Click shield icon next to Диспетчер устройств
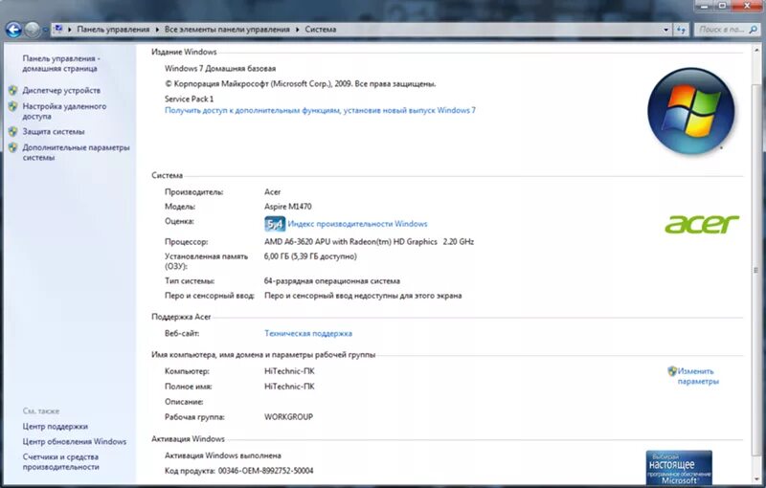Image resolution: width=766 pixels, height=488 pixels. click(13, 90)
